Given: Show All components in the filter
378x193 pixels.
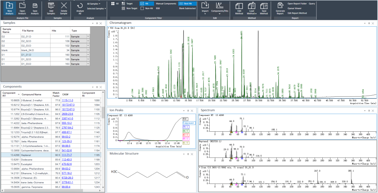Looking at the screenshot, I should pyautogui.click(x=115, y=4).
